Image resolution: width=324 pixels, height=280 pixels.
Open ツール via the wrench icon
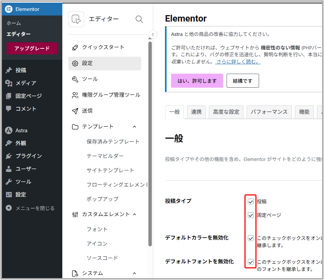click(75, 79)
